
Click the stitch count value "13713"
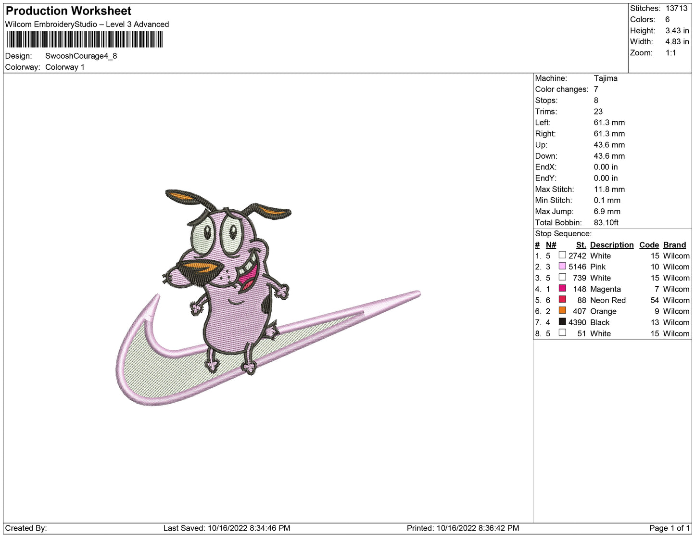point(677,8)
